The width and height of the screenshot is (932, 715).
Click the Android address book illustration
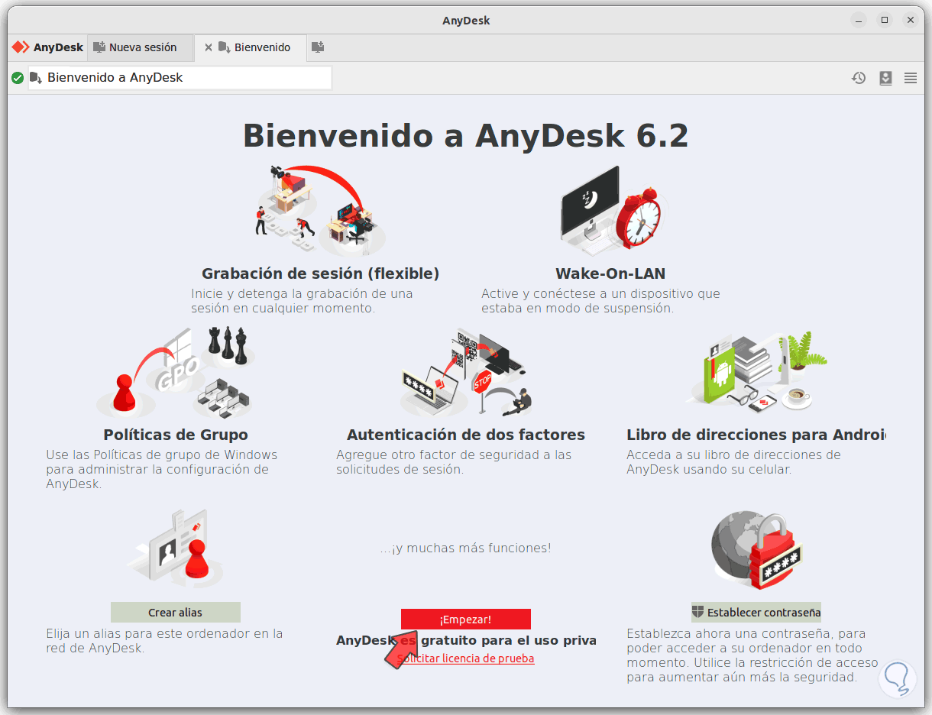[x=758, y=374]
